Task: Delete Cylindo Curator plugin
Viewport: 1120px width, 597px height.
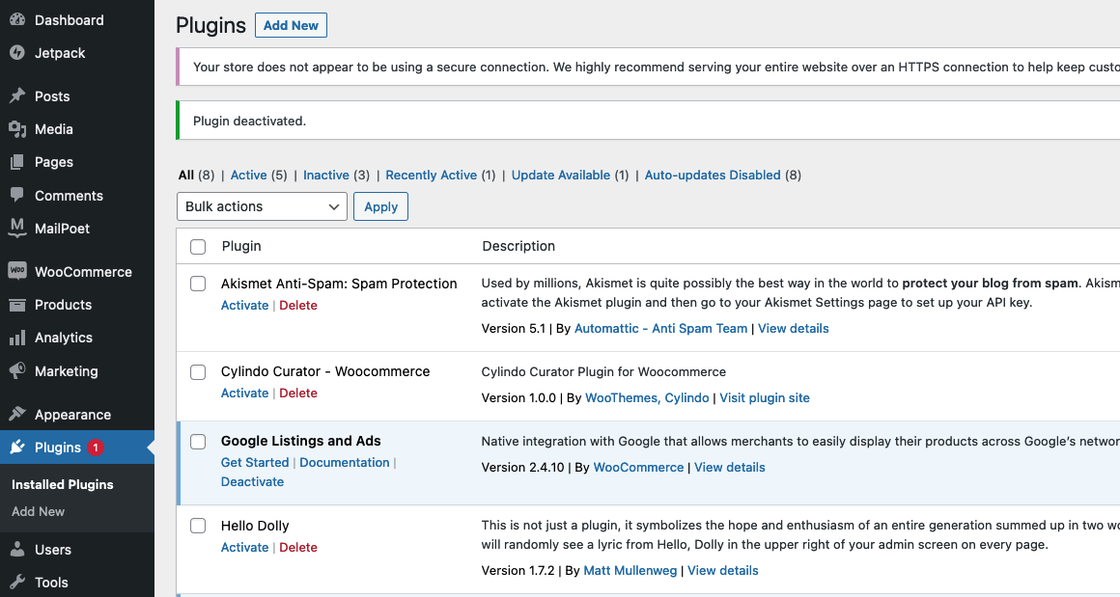Action: click(x=297, y=393)
